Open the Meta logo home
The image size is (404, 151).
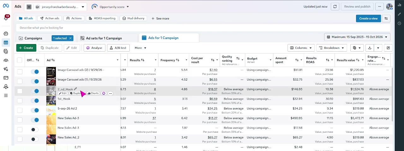pyautogui.click(x=6, y=6)
